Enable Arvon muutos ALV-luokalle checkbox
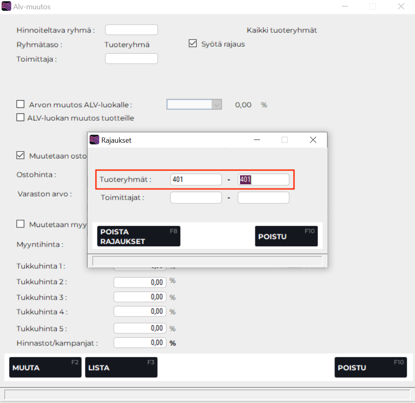This screenshot has width=415, height=403. tap(20, 105)
